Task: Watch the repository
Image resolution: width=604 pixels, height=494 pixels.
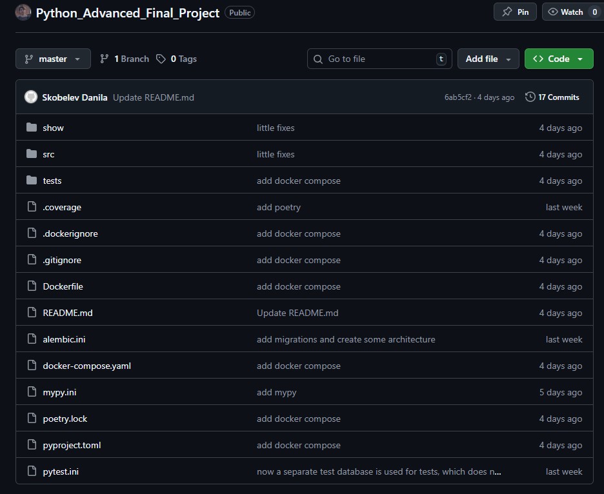Action: (565, 12)
